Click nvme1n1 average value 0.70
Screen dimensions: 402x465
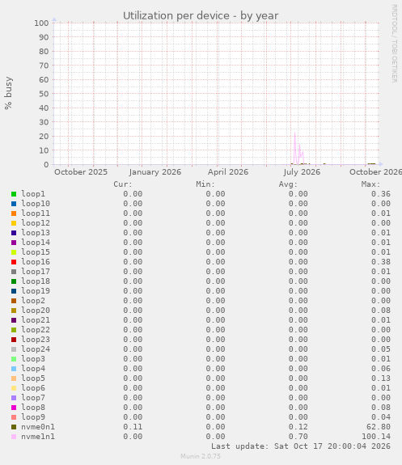[x=298, y=437]
